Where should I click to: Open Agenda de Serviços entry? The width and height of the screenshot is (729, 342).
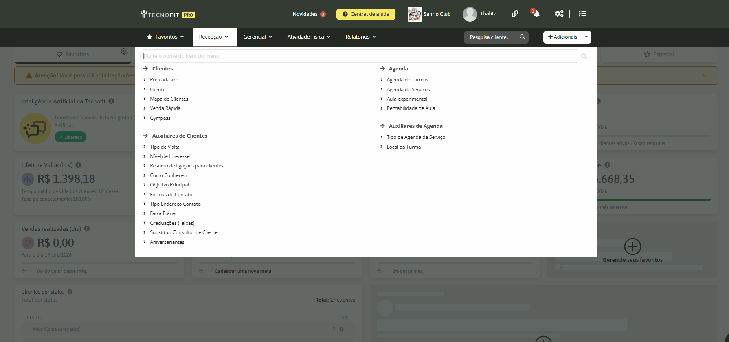408,90
